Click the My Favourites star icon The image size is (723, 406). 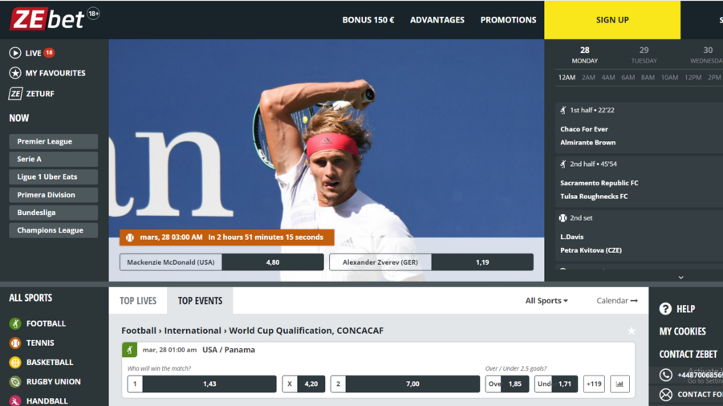click(15, 73)
